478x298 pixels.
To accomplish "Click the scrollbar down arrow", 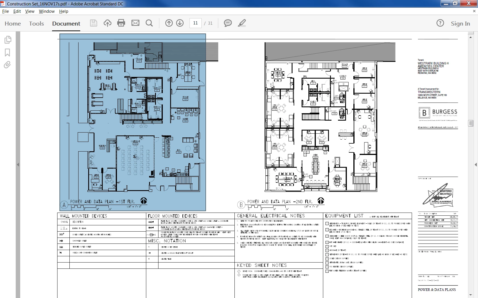I will click(471, 295).
